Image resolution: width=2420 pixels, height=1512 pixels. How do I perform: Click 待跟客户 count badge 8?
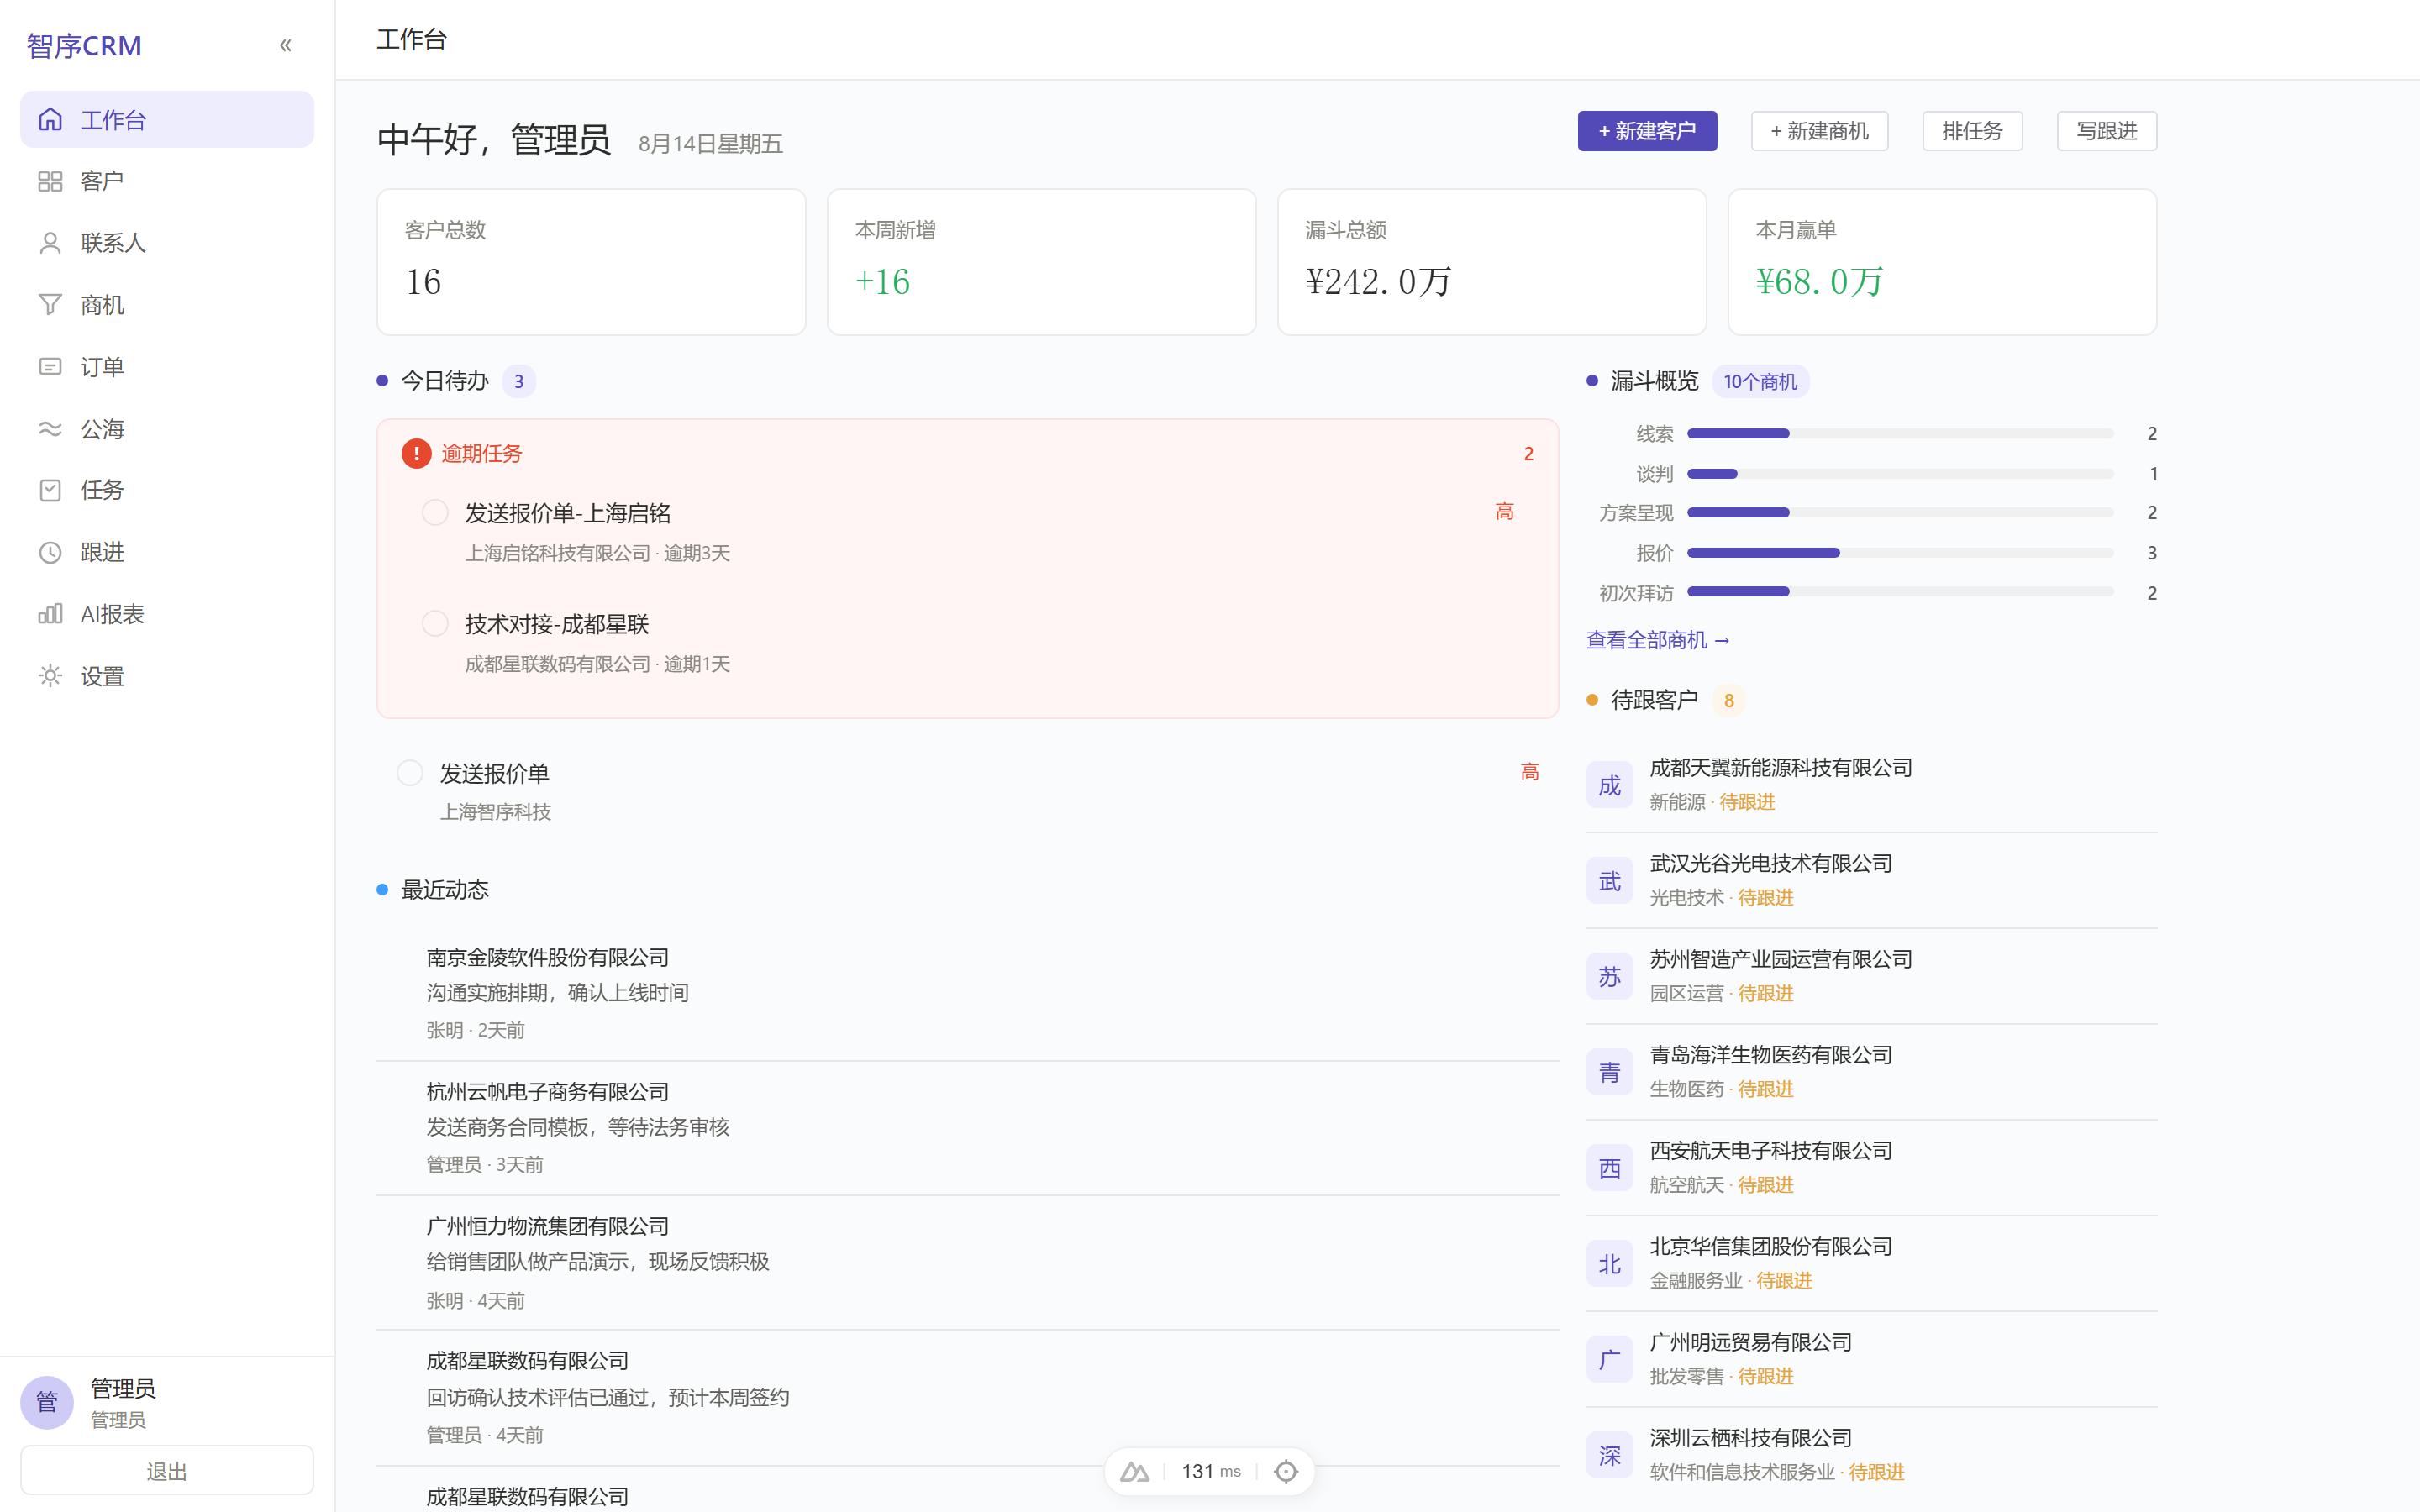[x=1729, y=700]
